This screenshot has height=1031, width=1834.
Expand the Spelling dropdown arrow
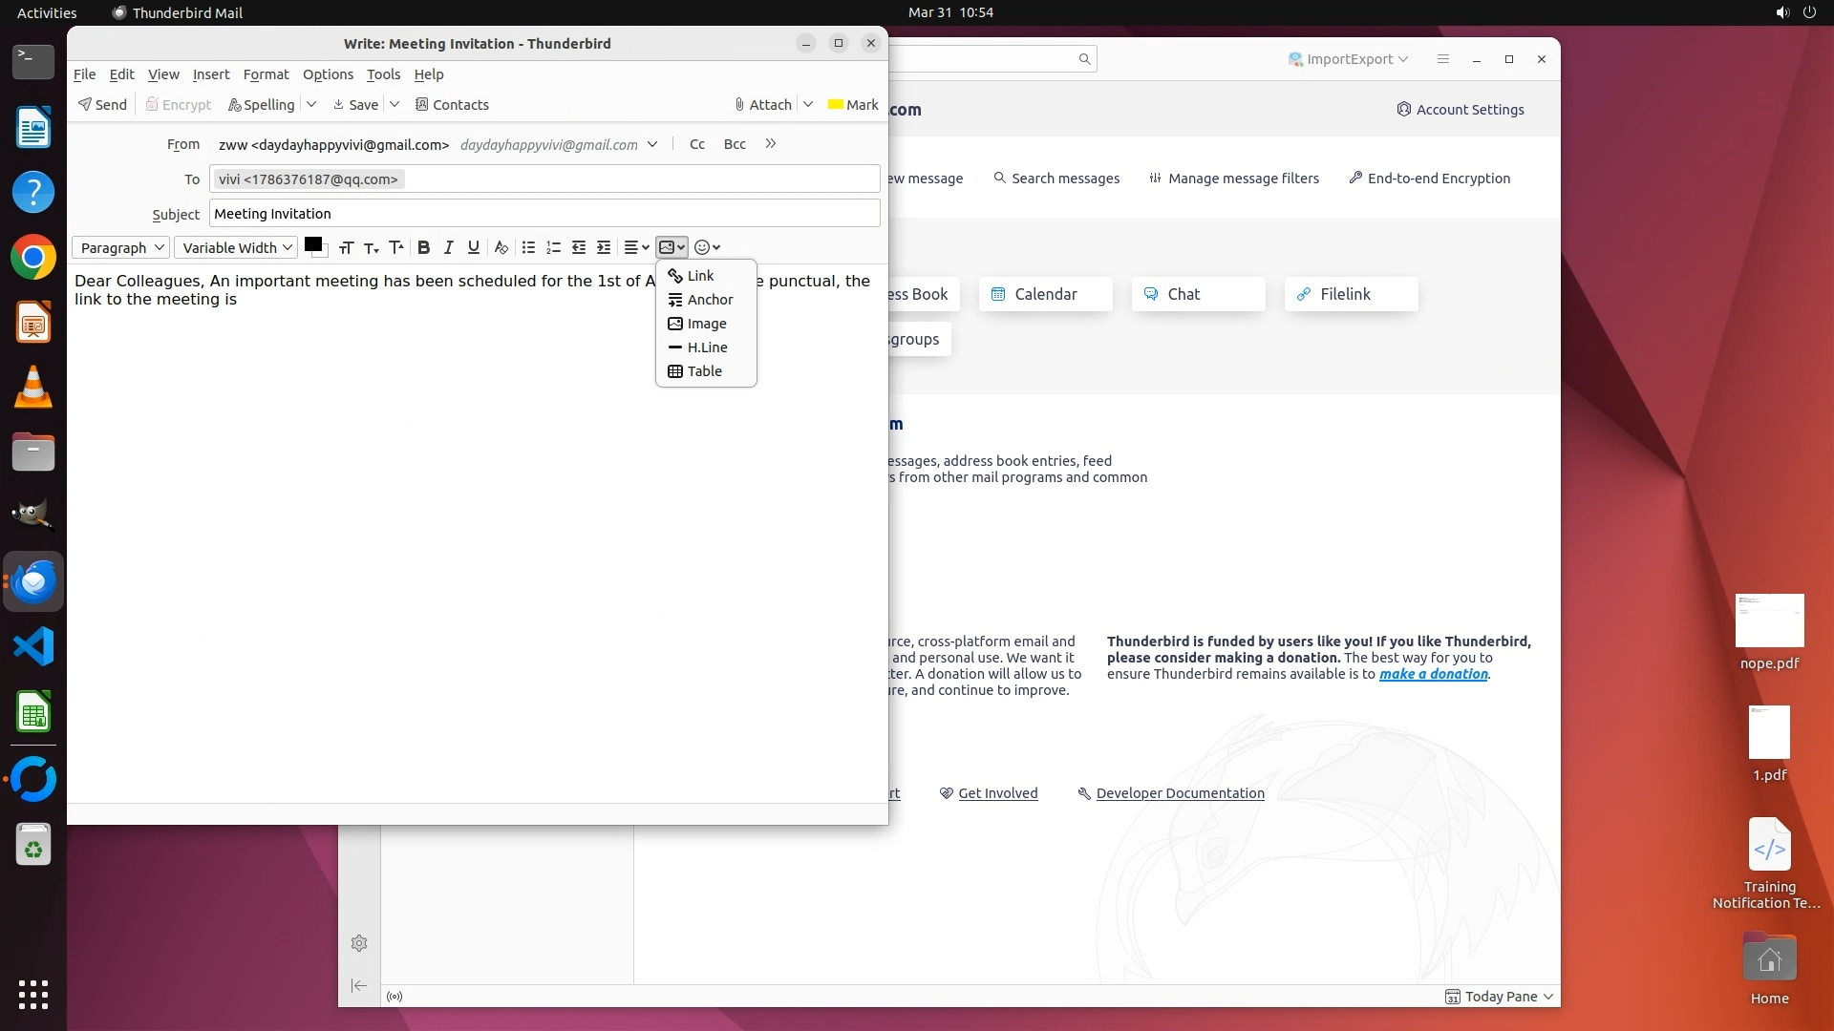[311, 104]
